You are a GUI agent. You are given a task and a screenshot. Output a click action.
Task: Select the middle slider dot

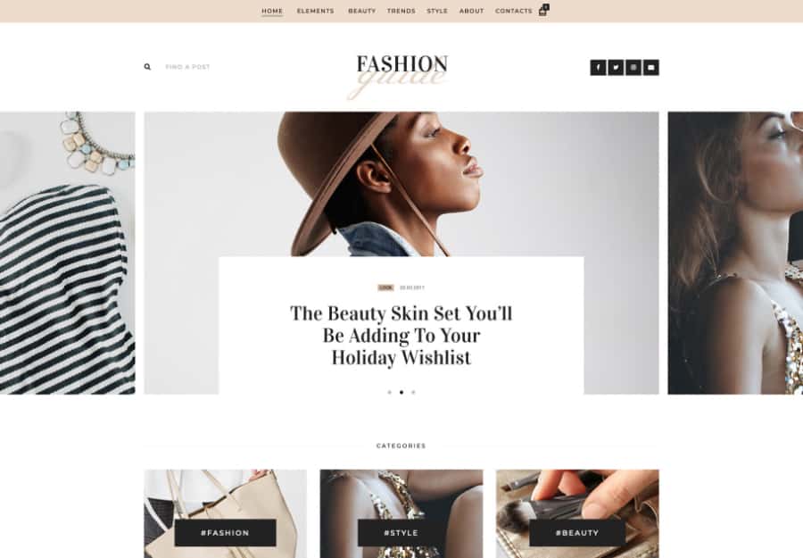pyautogui.click(x=401, y=393)
